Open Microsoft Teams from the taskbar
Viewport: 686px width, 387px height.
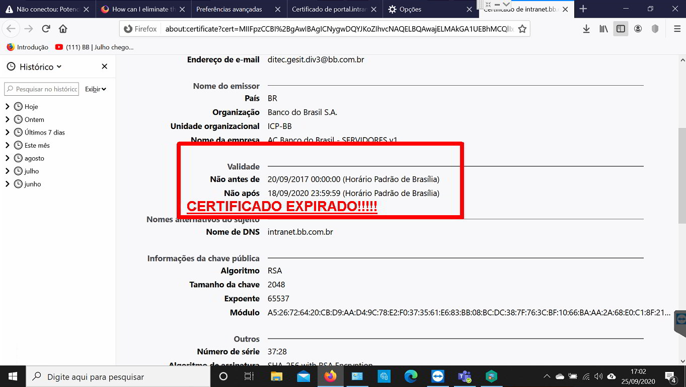465,376
